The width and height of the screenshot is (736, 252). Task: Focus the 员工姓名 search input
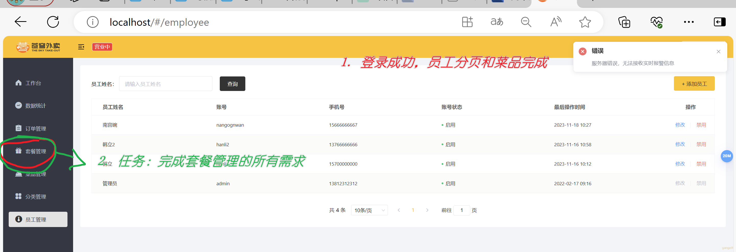coord(165,84)
